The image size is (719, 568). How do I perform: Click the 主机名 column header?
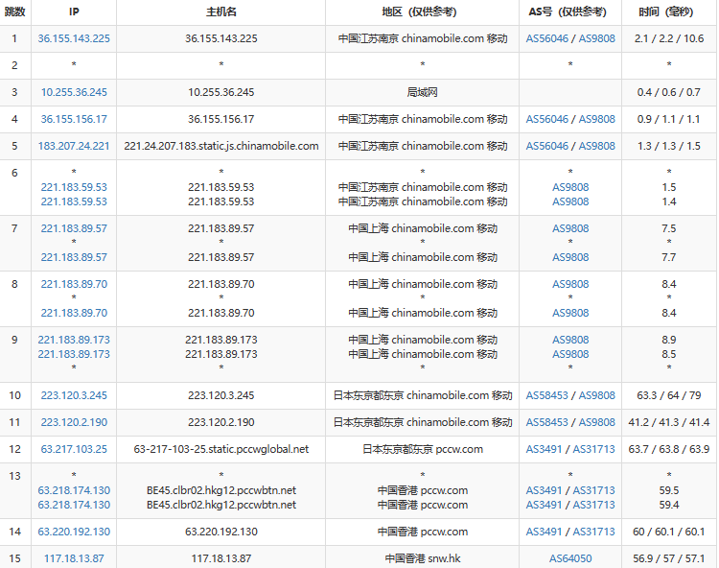pyautogui.click(x=221, y=12)
